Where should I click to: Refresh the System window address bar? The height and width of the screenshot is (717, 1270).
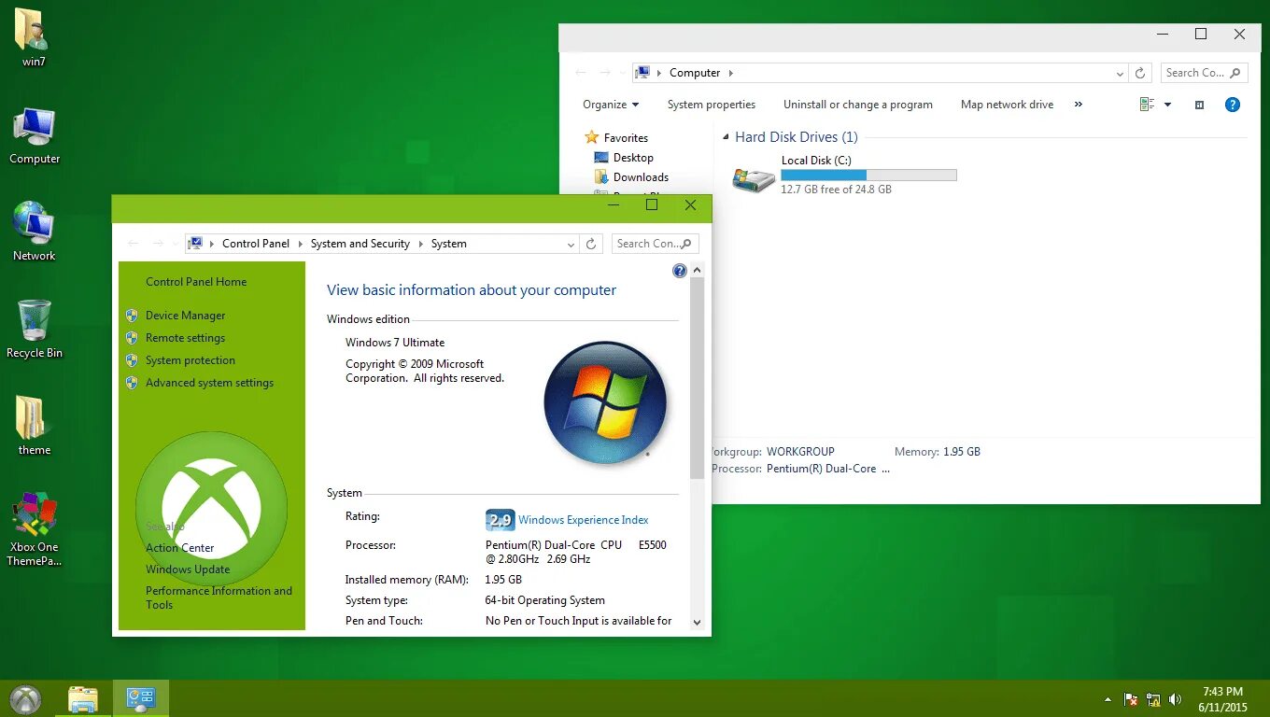590,244
